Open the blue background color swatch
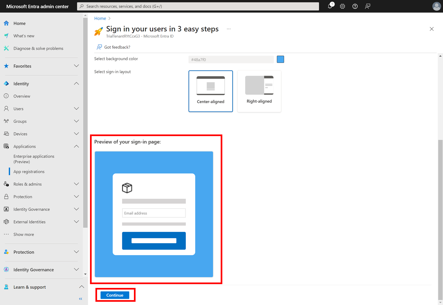Screen dimensions: 443x305 [280, 59]
